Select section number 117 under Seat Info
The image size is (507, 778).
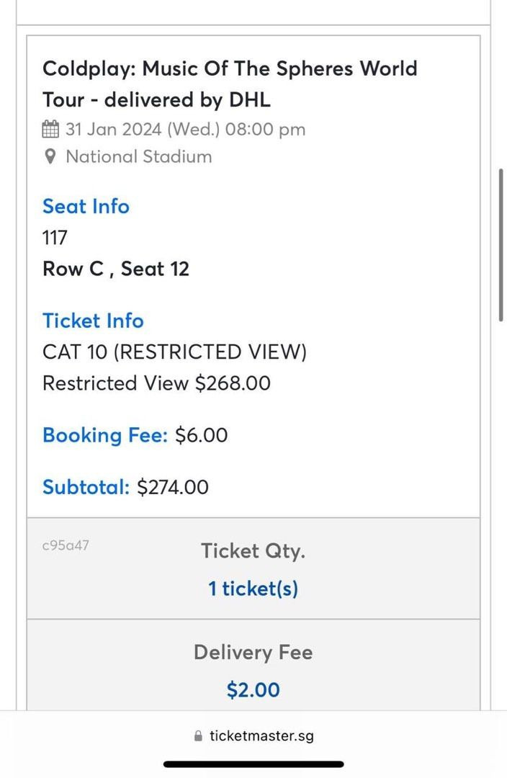(54, 238)
